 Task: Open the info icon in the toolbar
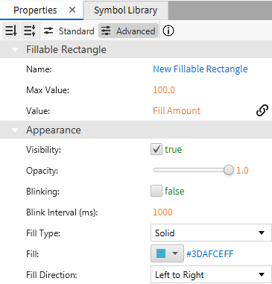click(168, 31)
